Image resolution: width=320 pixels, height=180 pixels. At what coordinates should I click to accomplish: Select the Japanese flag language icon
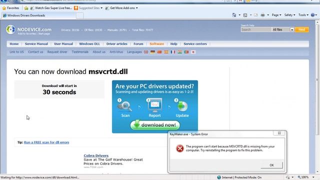[193, 52]
